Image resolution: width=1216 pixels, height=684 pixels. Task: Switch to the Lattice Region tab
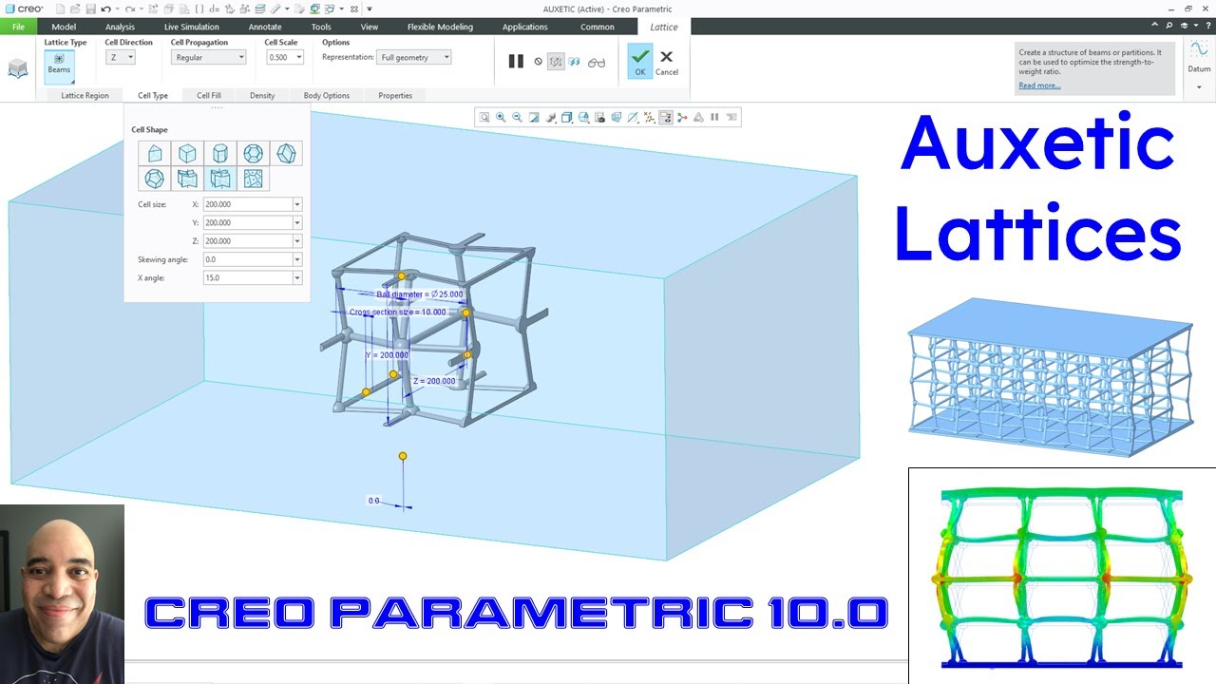85,95
